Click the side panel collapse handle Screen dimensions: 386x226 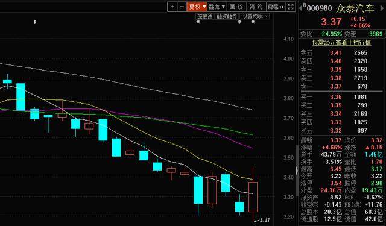[x=297, y=171]
